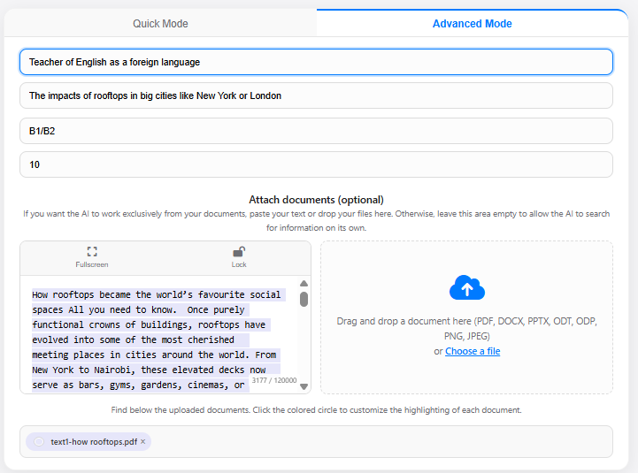This screenshot has height=473, width=638.
Task: Click inside the pasted rooftops text area
Action: pyautogui.click(x=156, y=340)
